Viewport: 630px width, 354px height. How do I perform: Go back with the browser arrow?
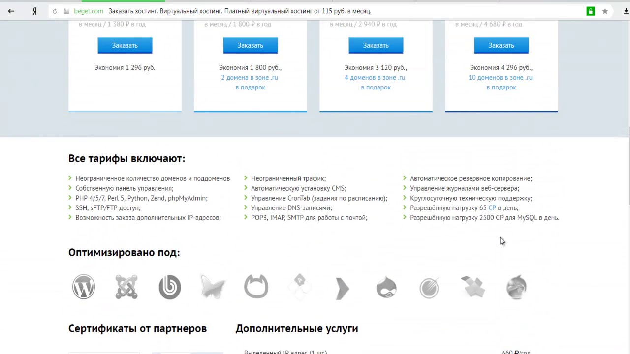coord(11,11)
